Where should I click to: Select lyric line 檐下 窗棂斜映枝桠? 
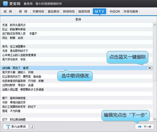[77, 98]
